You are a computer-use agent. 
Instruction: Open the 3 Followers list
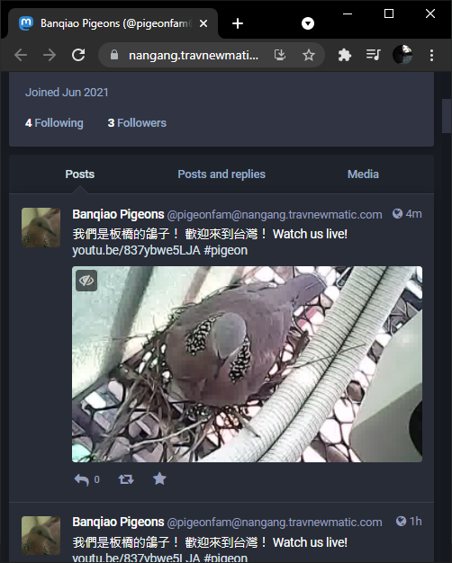coord(137,123)
